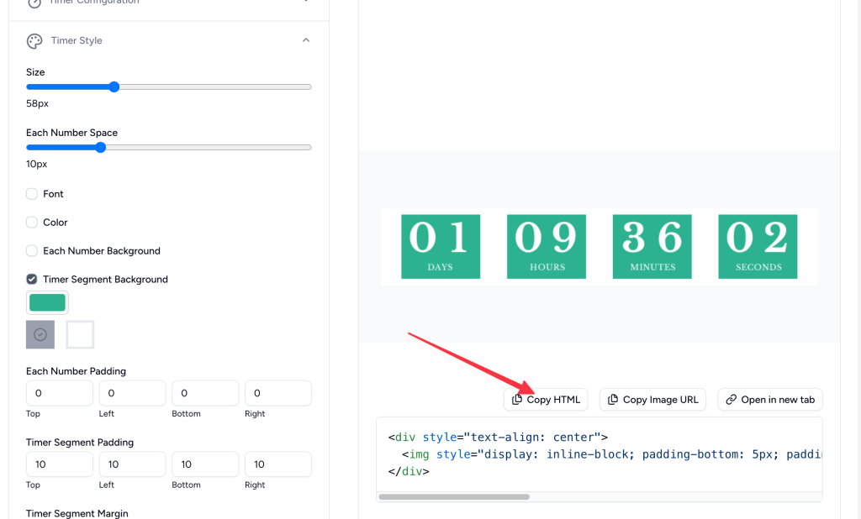Select the green Timer Segment Background swatch
This screenshot has width=861, height=519.
pyautogui.click(x=47, y=302)
